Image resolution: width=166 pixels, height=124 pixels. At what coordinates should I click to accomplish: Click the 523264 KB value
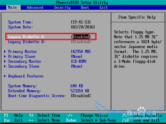click(x=80, y=91)
